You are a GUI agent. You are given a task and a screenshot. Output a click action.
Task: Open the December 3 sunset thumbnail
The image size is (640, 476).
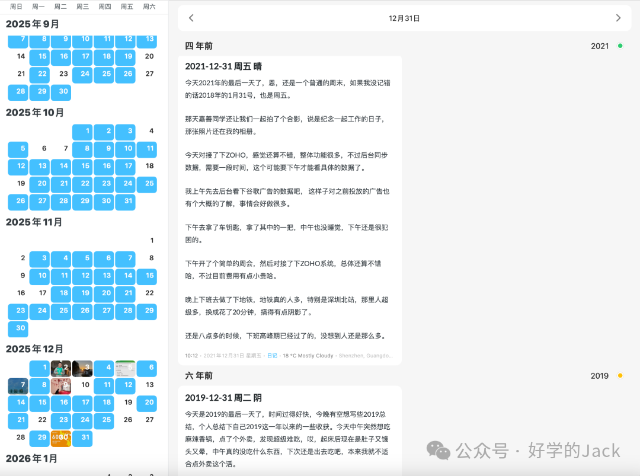[82, 368]
